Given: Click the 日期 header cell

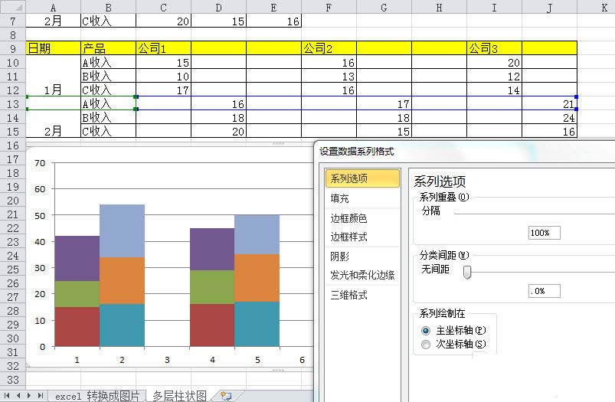Looking at the screenshot, I should (54, 48).
